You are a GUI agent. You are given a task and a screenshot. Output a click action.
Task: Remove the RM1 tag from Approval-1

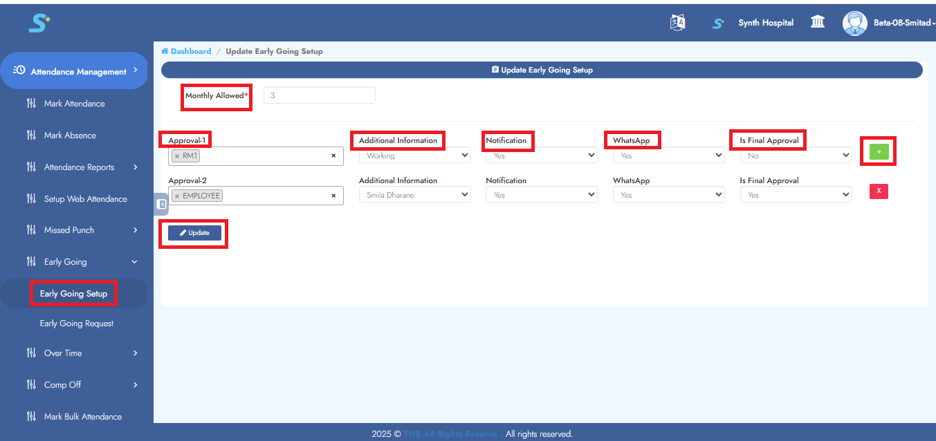tap(177, 156)
